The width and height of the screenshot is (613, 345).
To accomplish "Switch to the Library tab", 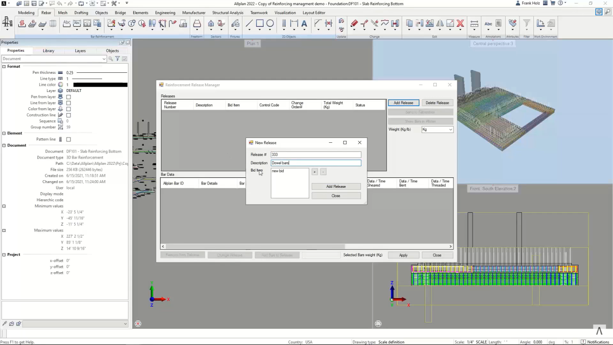I will click(48, 51).
